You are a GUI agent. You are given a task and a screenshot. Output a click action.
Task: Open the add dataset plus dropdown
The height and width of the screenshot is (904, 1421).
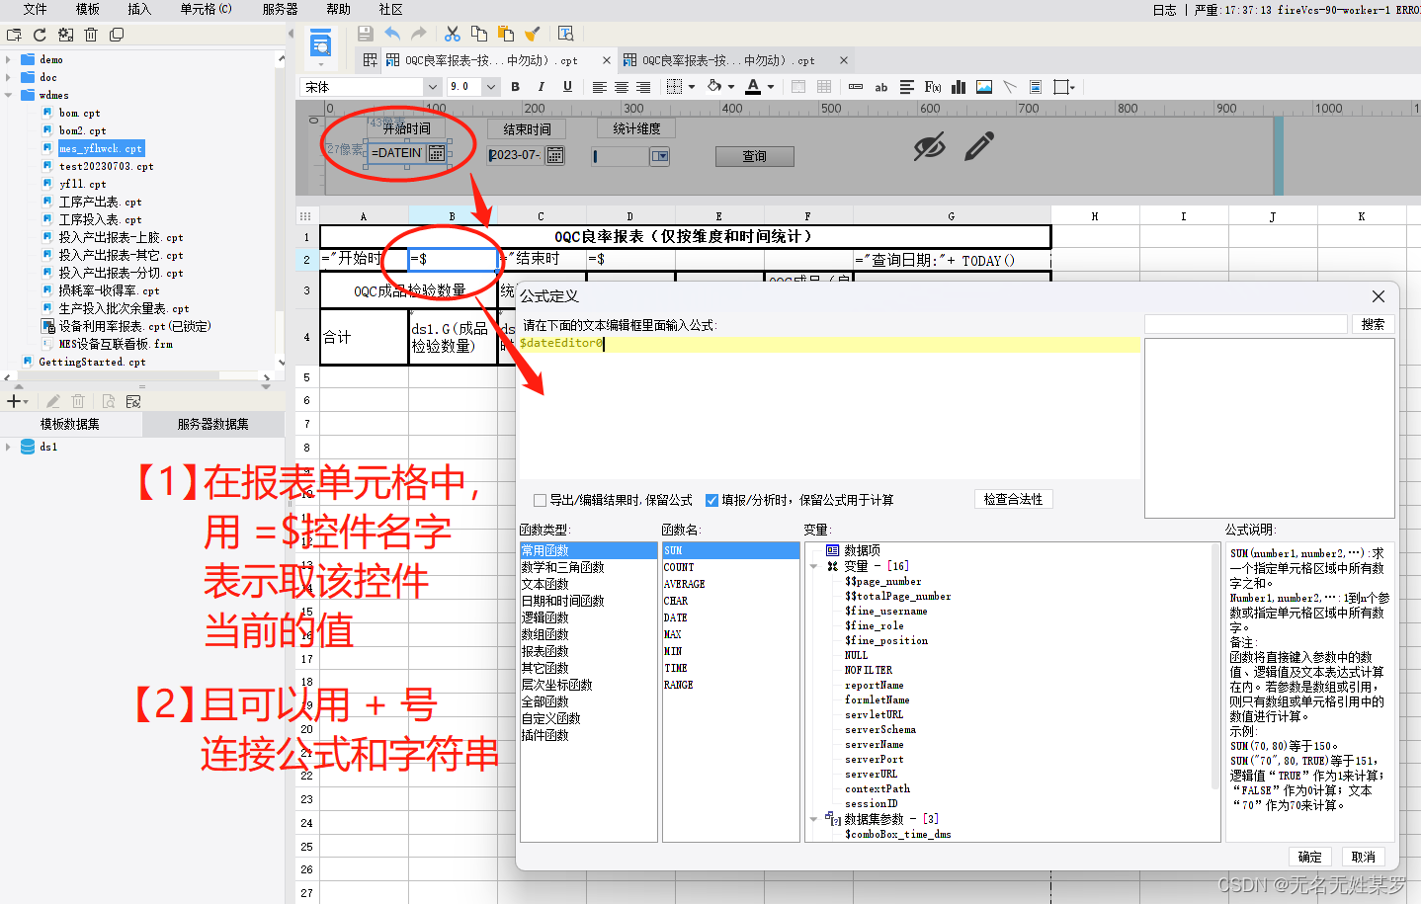(18, 401)
